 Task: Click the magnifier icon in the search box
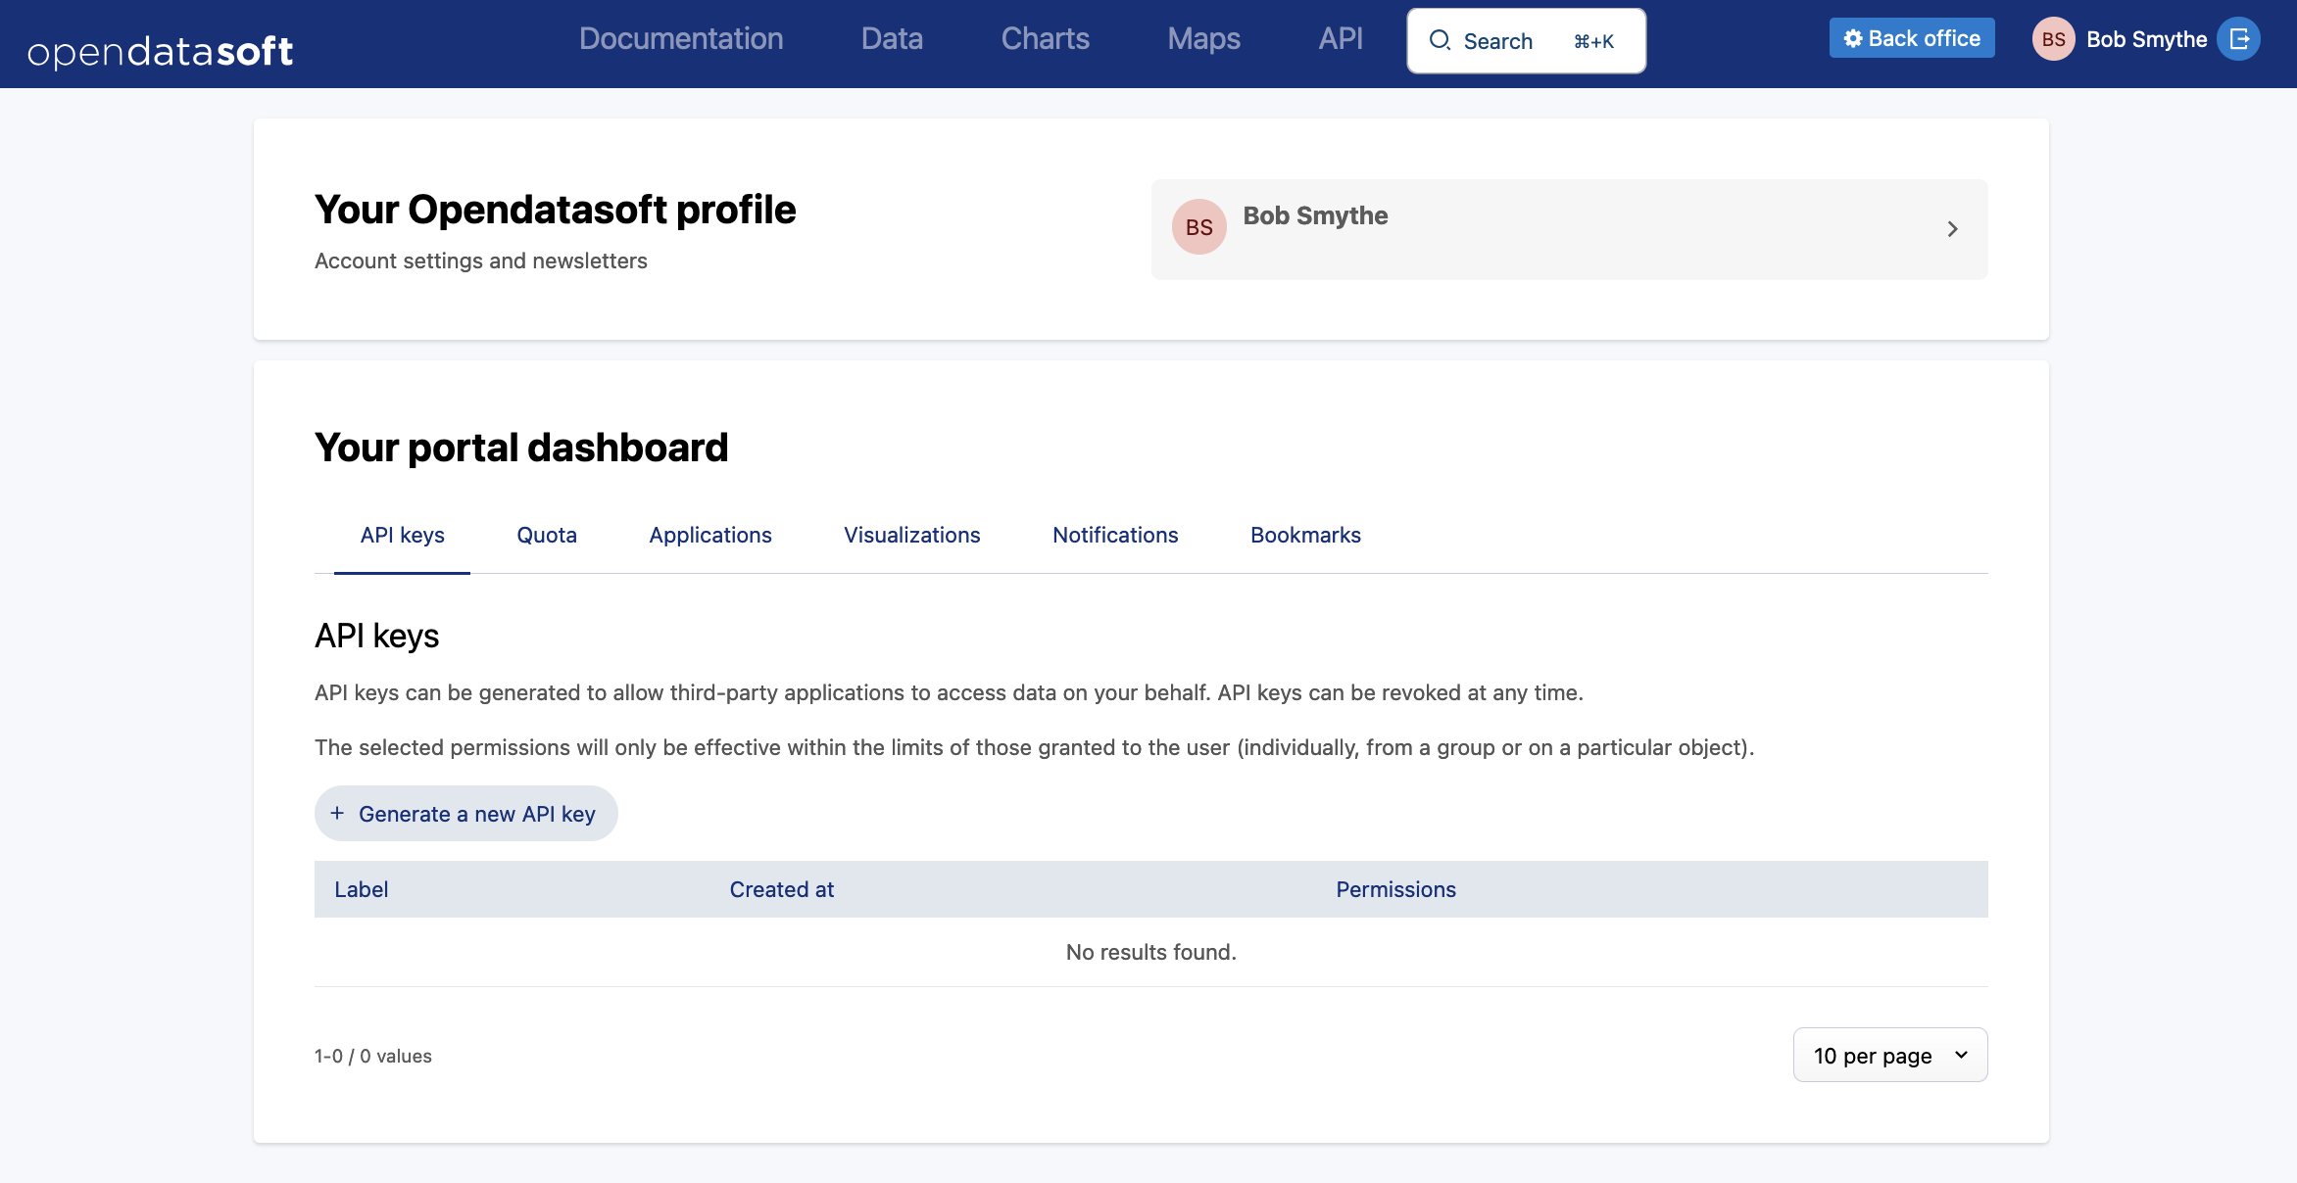click(1440, 40)
